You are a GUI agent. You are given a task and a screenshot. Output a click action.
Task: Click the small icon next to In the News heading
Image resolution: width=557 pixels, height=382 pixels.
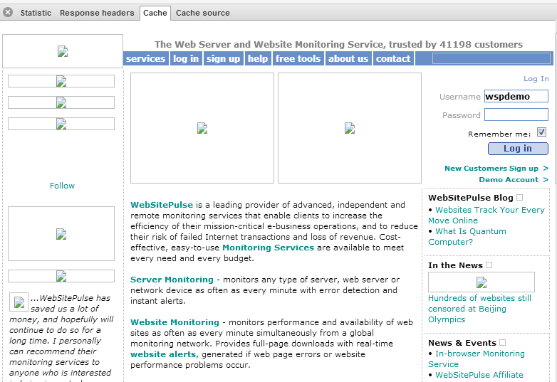click(489, 265)
